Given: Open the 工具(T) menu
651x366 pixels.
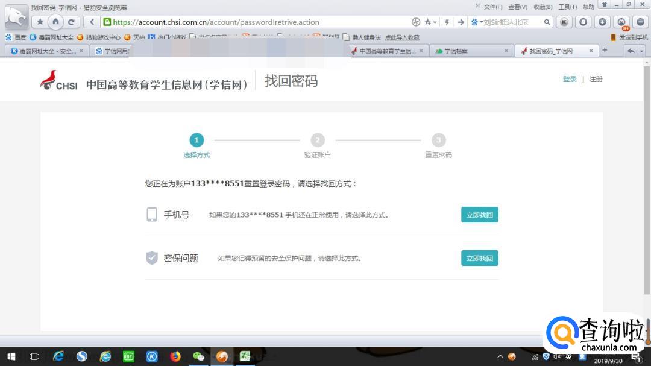Looking at the screenshot, I should (x=568, y=7).
